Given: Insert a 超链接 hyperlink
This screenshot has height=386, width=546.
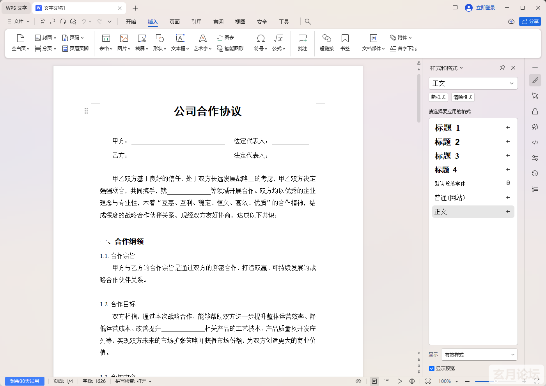Looking at the screenshot, I should pos(327,43).
